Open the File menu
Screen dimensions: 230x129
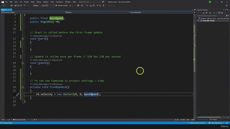(6, 2)
